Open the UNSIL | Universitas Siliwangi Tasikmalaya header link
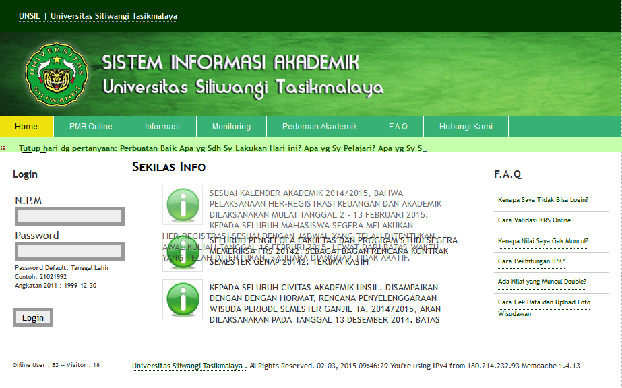Image resolution: width=622 pixels, height=388 pixels. click(98, 16)
